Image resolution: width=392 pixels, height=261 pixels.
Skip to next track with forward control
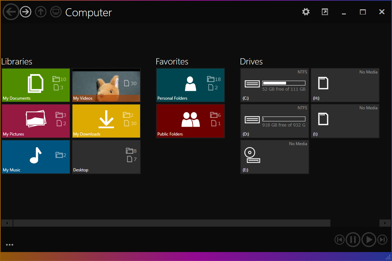pos(382,240)
